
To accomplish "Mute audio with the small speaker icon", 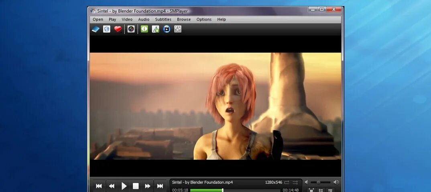I will 306,182.
